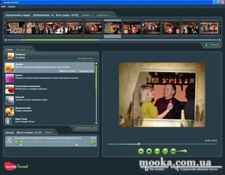Click the music note track icon

coord(9,140)
